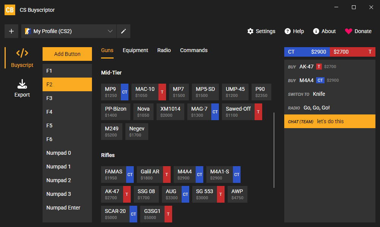Add the UMP-45 to the buyscript
This screenshot has width=380, height=227.
(235, 92)
